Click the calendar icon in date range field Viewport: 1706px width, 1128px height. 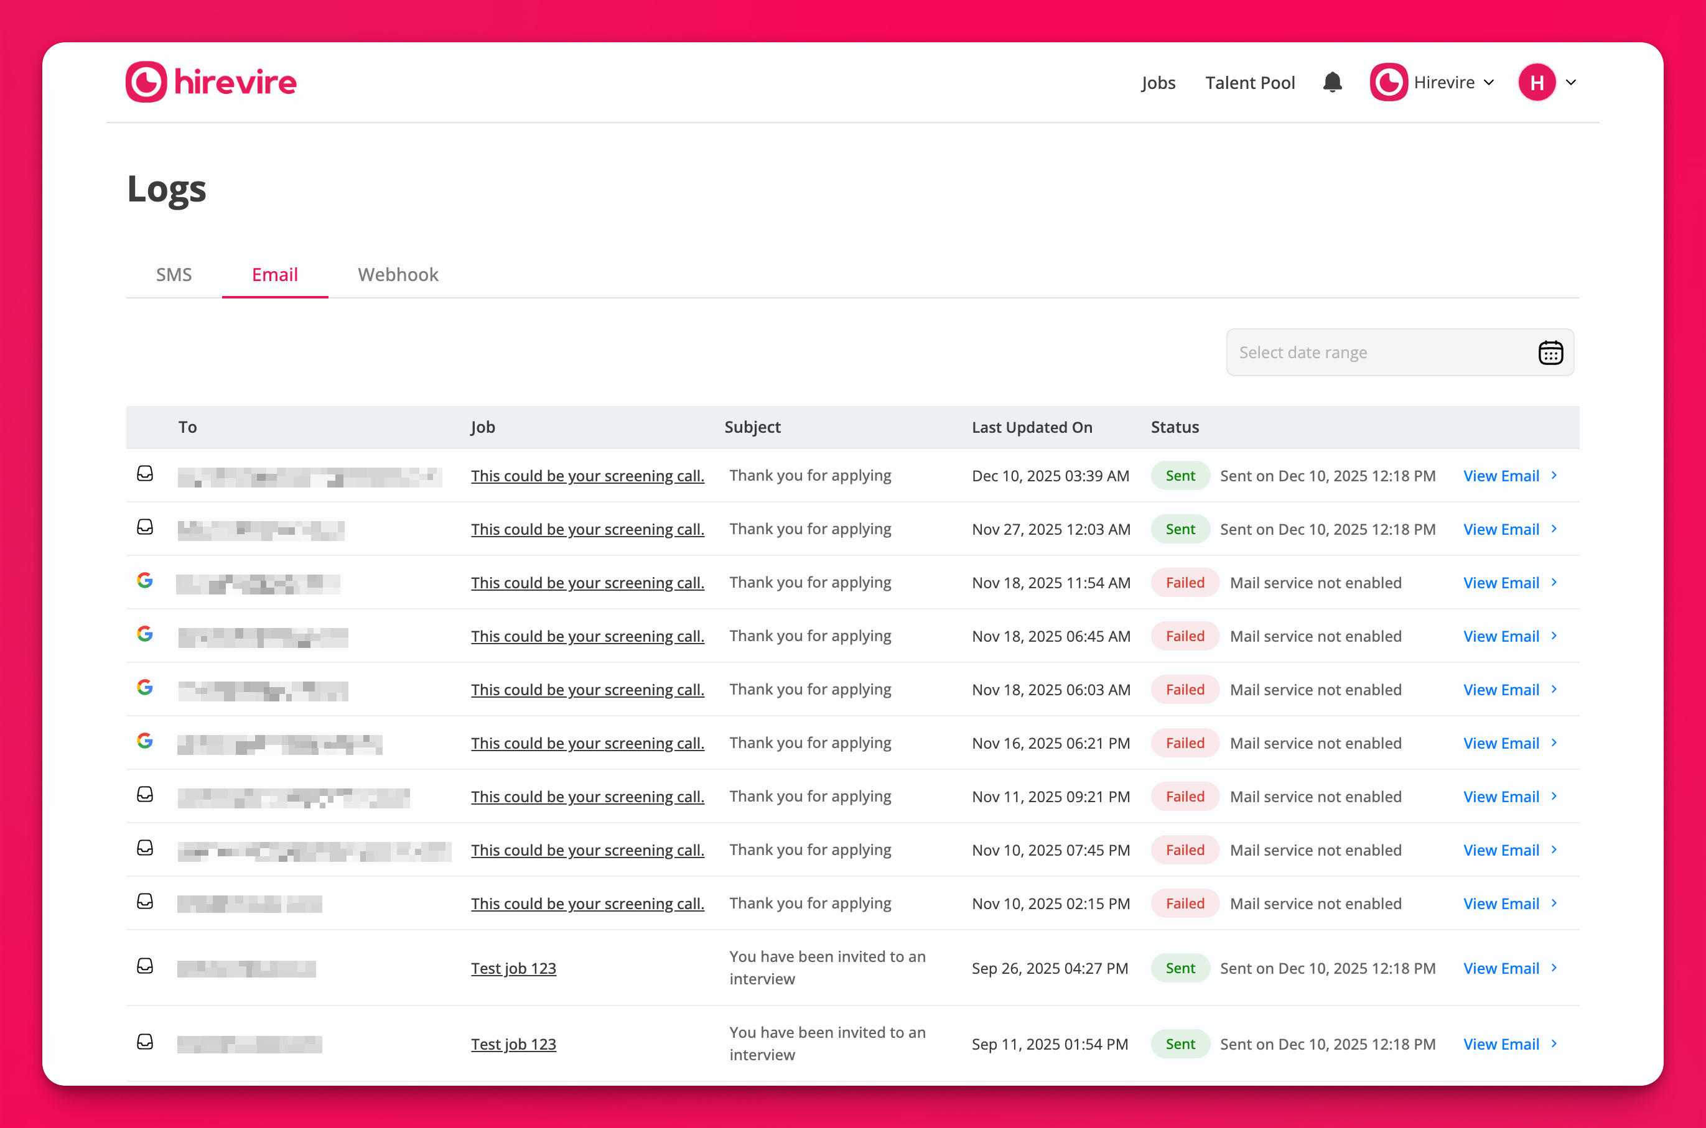[x=1550, y=353]
